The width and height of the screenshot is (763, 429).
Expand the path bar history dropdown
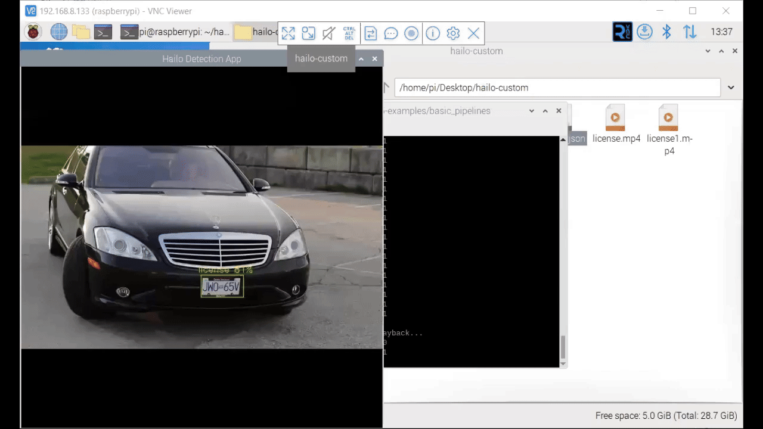click(x=731, y=88)
